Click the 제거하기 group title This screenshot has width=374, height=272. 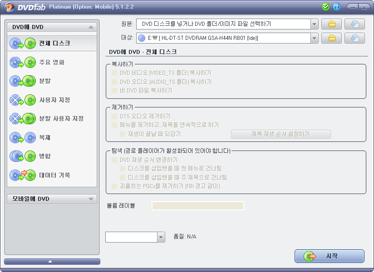click(123, 107)
